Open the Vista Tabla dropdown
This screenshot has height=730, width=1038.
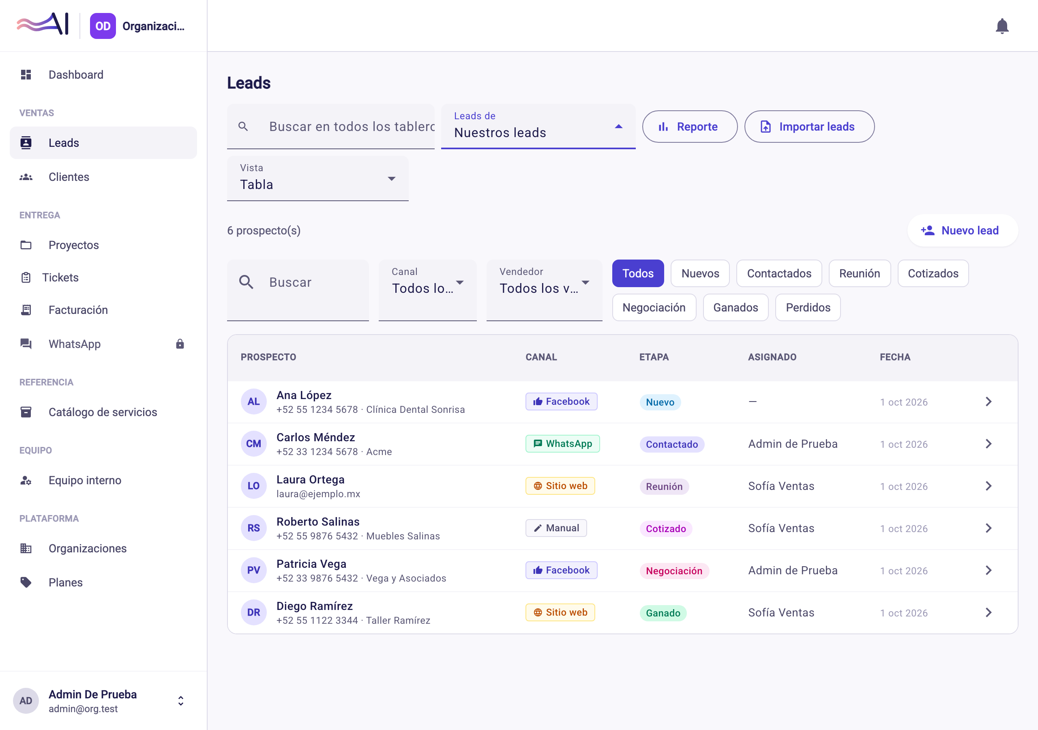pyautogui.click(x=317, y=178)
